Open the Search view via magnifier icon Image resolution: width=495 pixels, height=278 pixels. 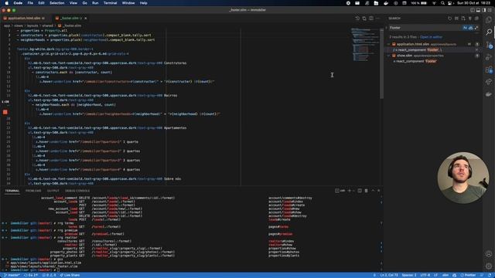489,32
